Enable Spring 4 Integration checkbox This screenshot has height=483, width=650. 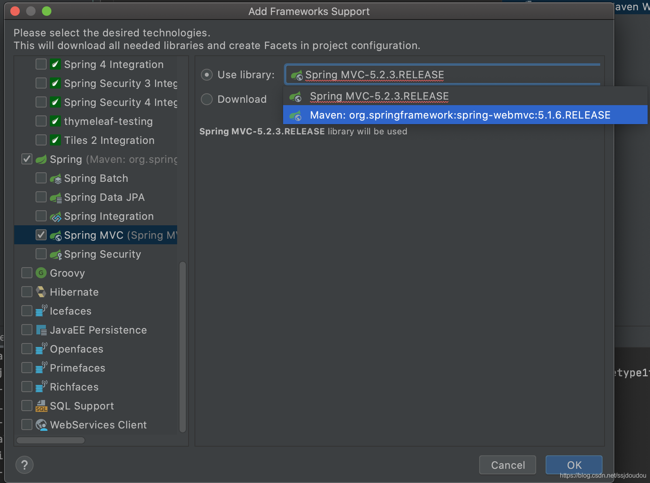pos(41,64)
